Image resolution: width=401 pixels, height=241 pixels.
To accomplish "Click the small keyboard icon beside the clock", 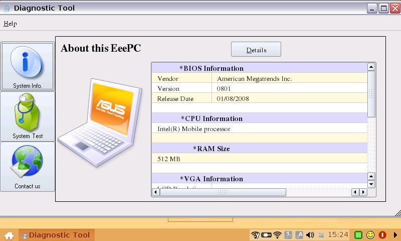I will (321, 235).
